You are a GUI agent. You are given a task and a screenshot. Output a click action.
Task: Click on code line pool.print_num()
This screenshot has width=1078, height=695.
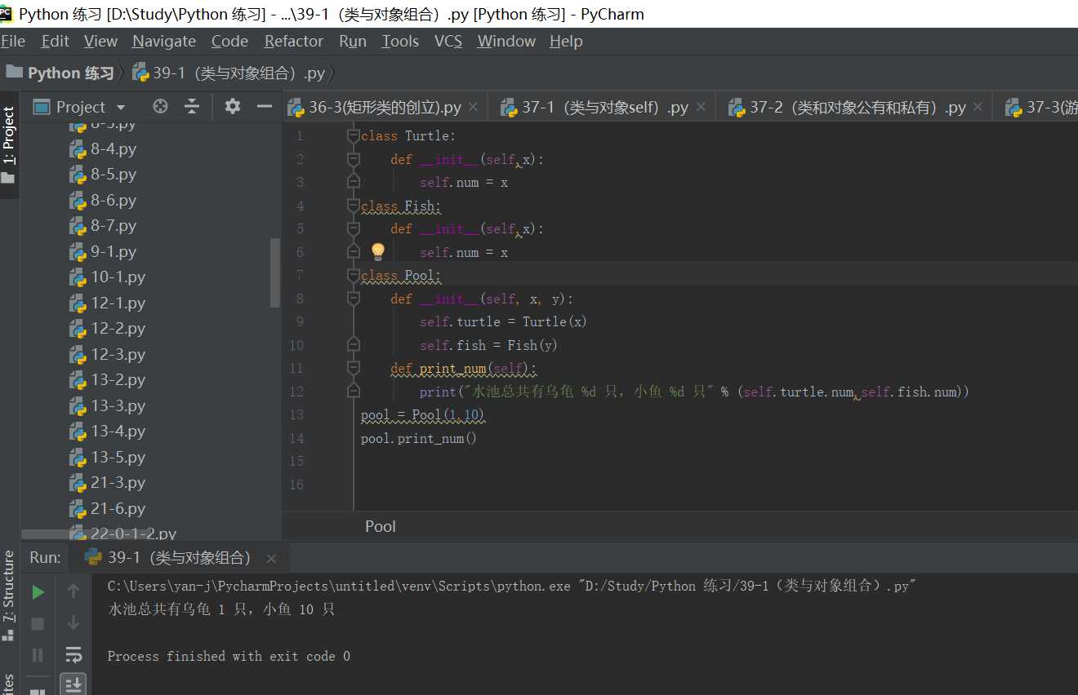[419, 439]
